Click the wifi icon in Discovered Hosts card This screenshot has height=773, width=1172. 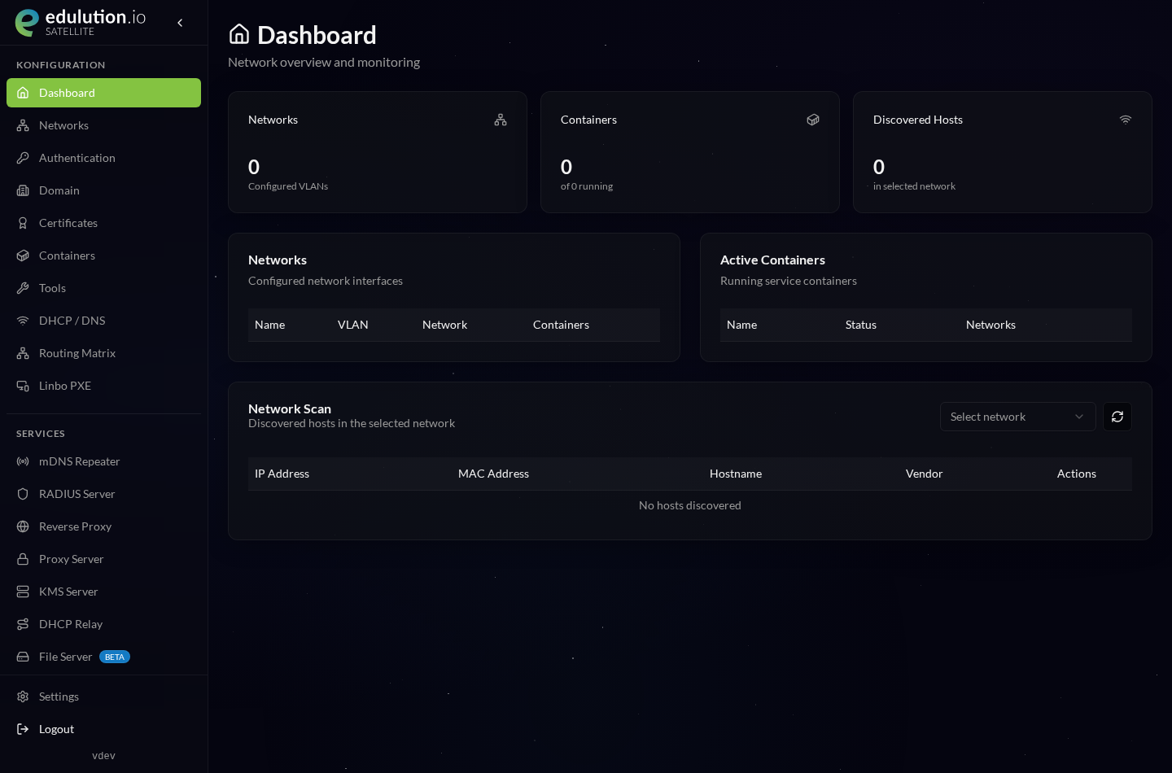[x=1126, y=120]
